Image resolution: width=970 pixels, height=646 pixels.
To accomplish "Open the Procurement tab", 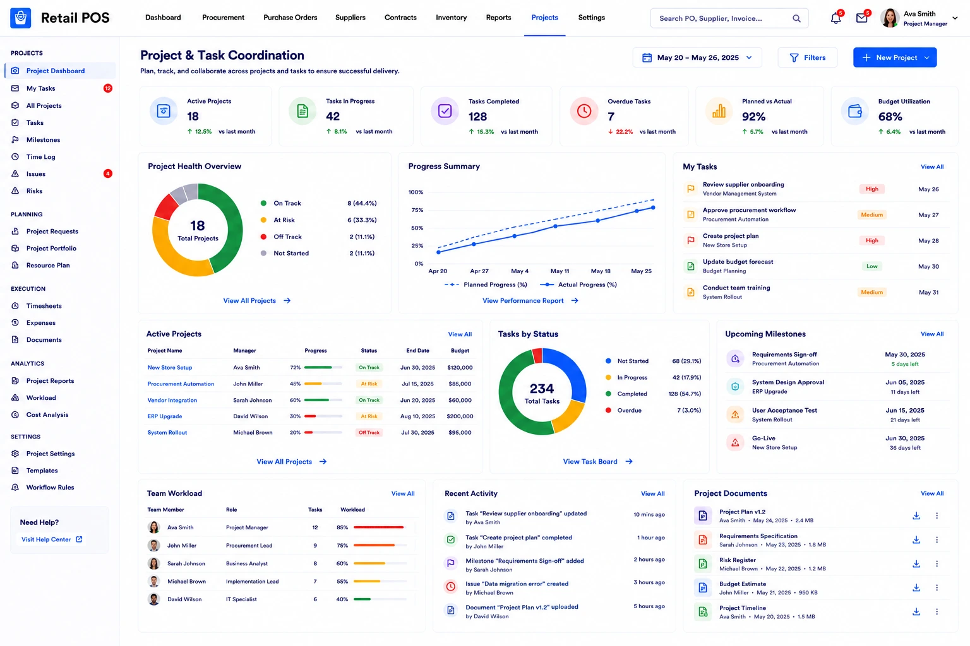I will coord(223,18).
